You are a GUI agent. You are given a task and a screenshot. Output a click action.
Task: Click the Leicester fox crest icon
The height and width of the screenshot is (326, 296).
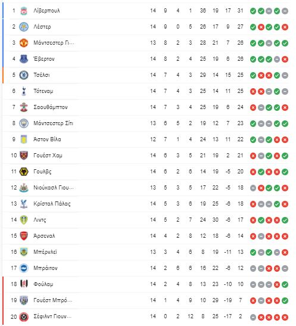[24, 27]
